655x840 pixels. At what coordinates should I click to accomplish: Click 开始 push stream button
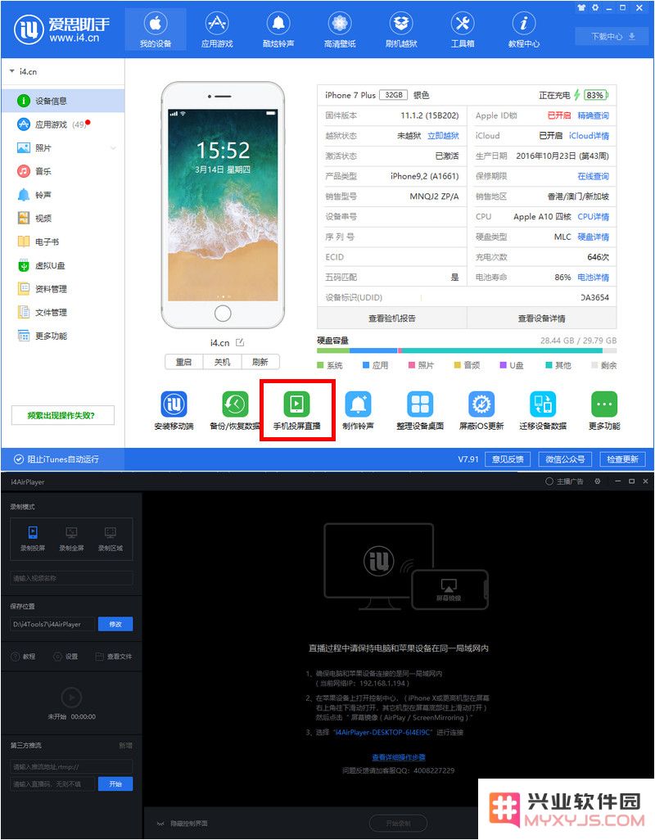tap(115, 784)
